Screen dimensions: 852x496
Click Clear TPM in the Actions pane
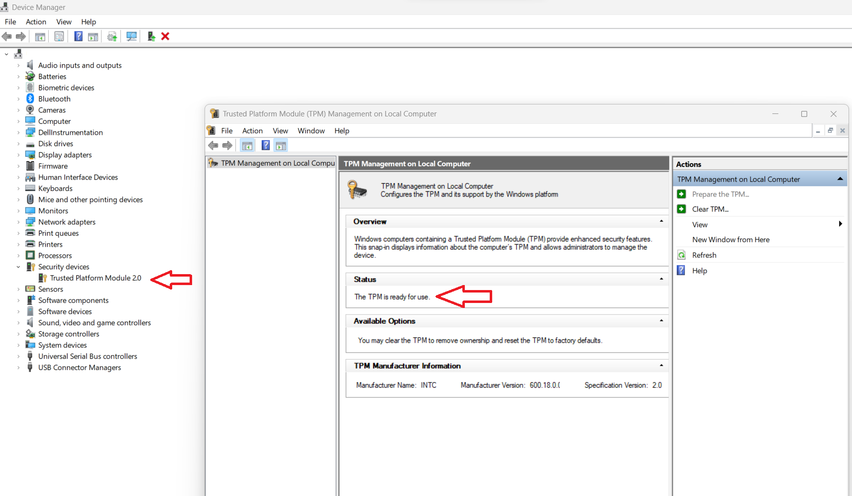(711, 209)
